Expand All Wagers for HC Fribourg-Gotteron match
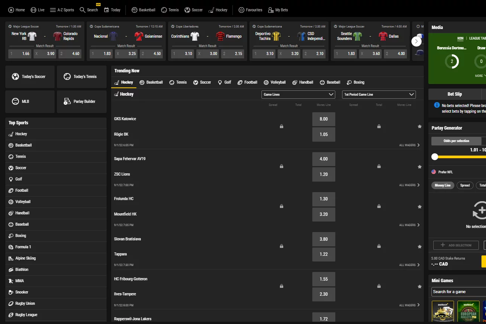486x324 pixels. (x=410, y=305)
